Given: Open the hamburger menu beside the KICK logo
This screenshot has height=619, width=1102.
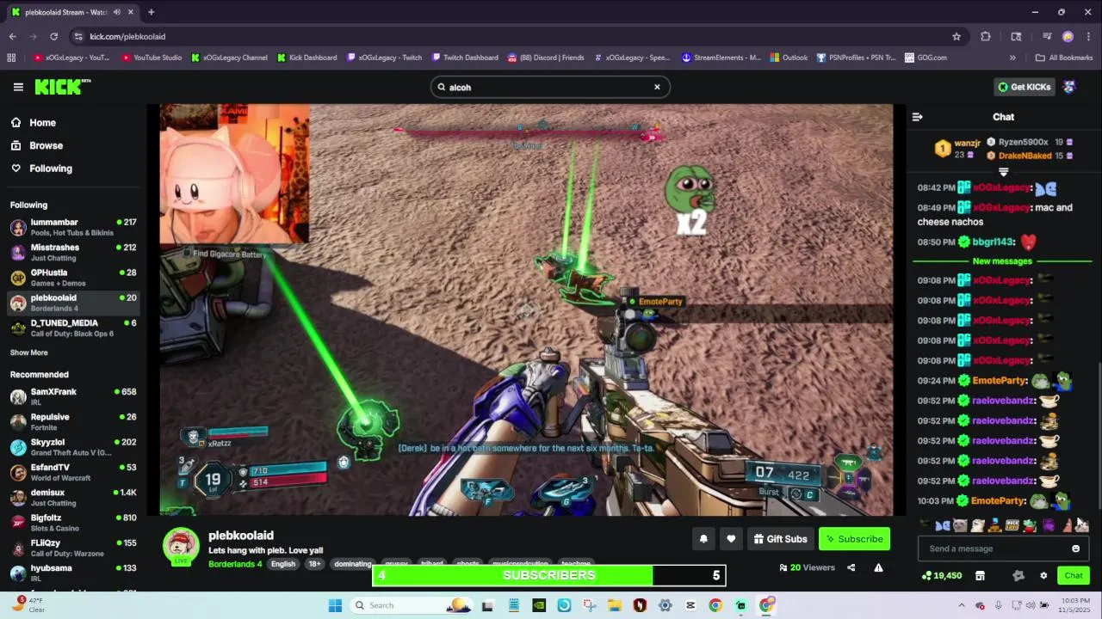Looking at the screenshot, I should pos(18,87).
